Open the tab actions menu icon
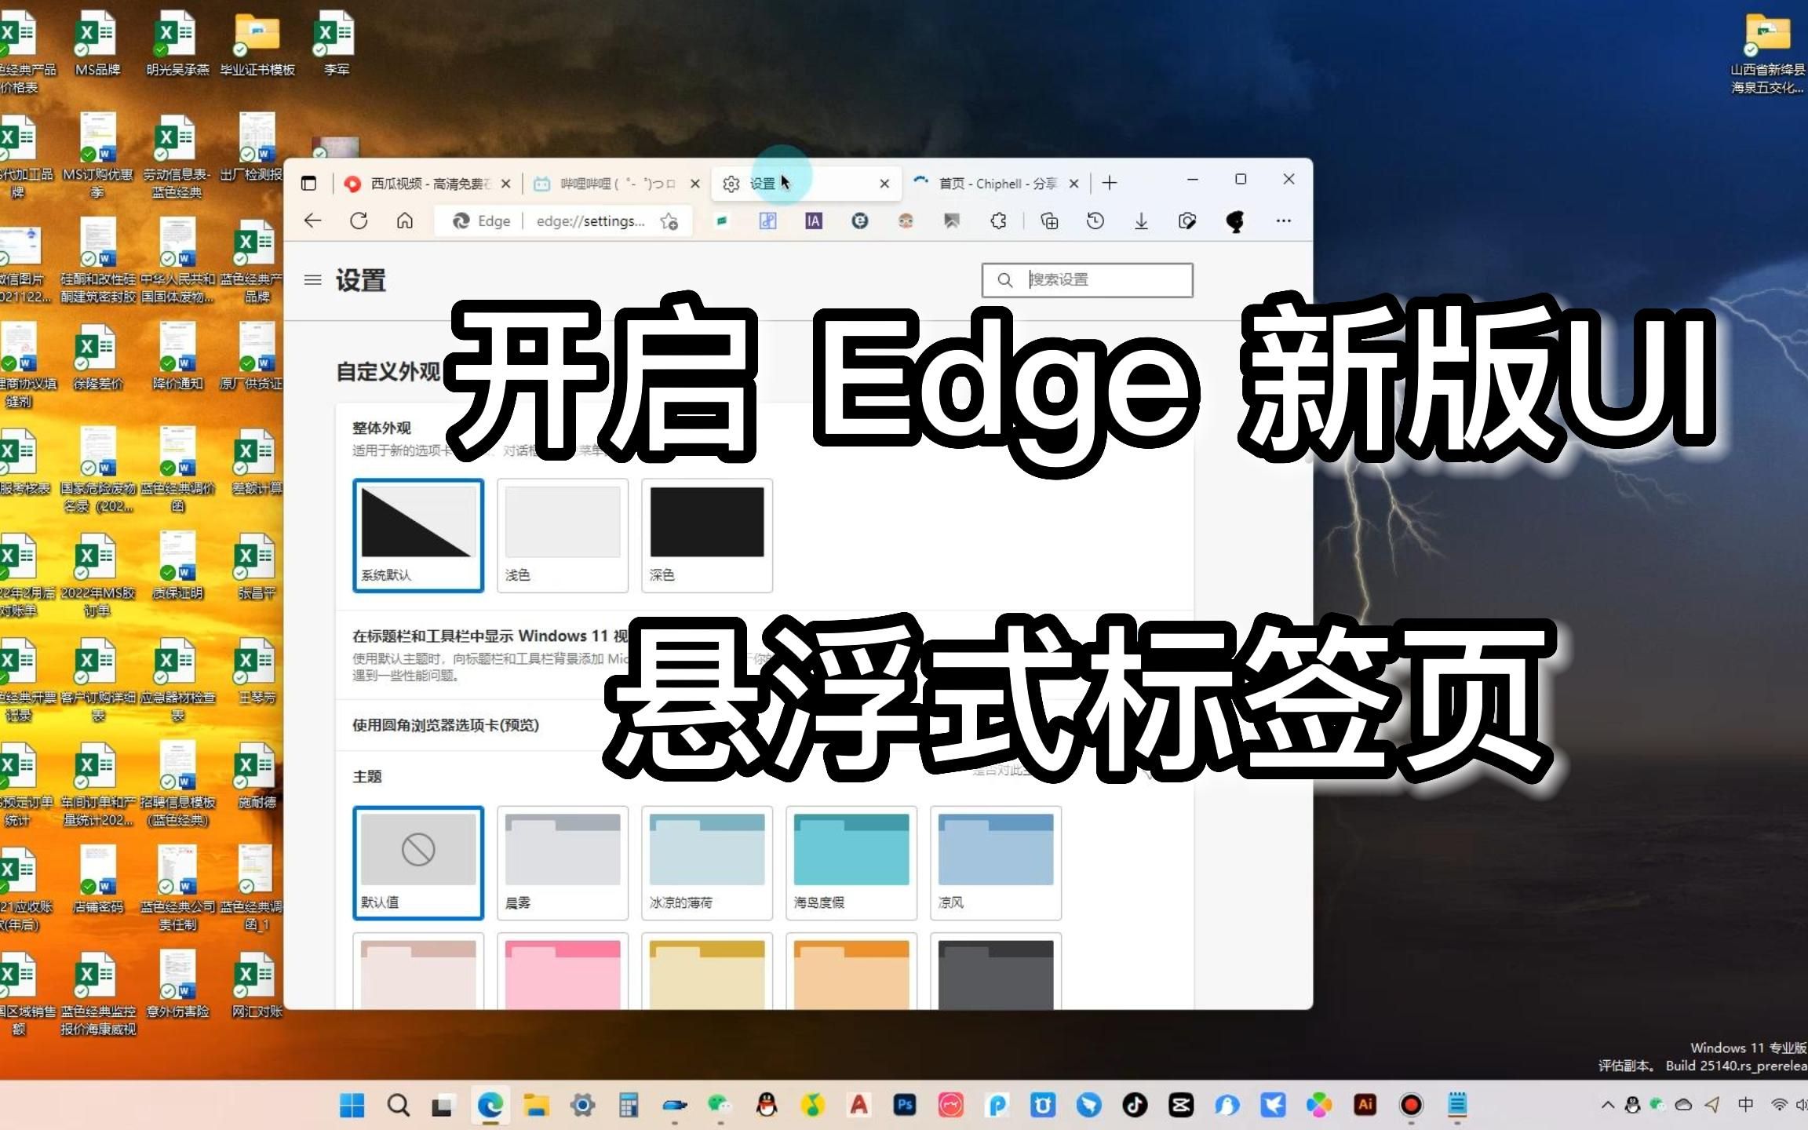The height and width of the screenshot is (1130, 1808). click(x=308, y=184)
